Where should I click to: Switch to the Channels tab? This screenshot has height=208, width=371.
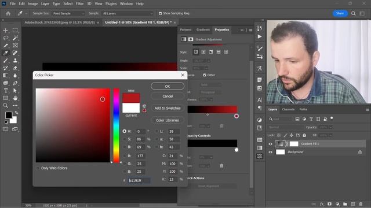point(288,109)
